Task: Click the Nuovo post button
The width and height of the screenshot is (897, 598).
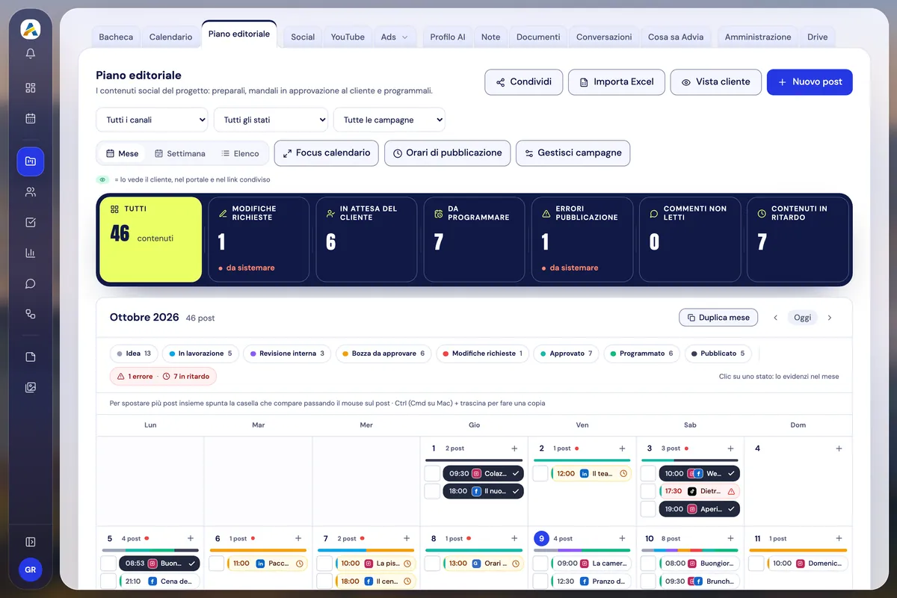Action: [810, 82]
